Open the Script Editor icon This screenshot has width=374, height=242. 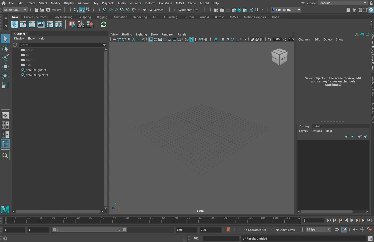tap(370, 238)
